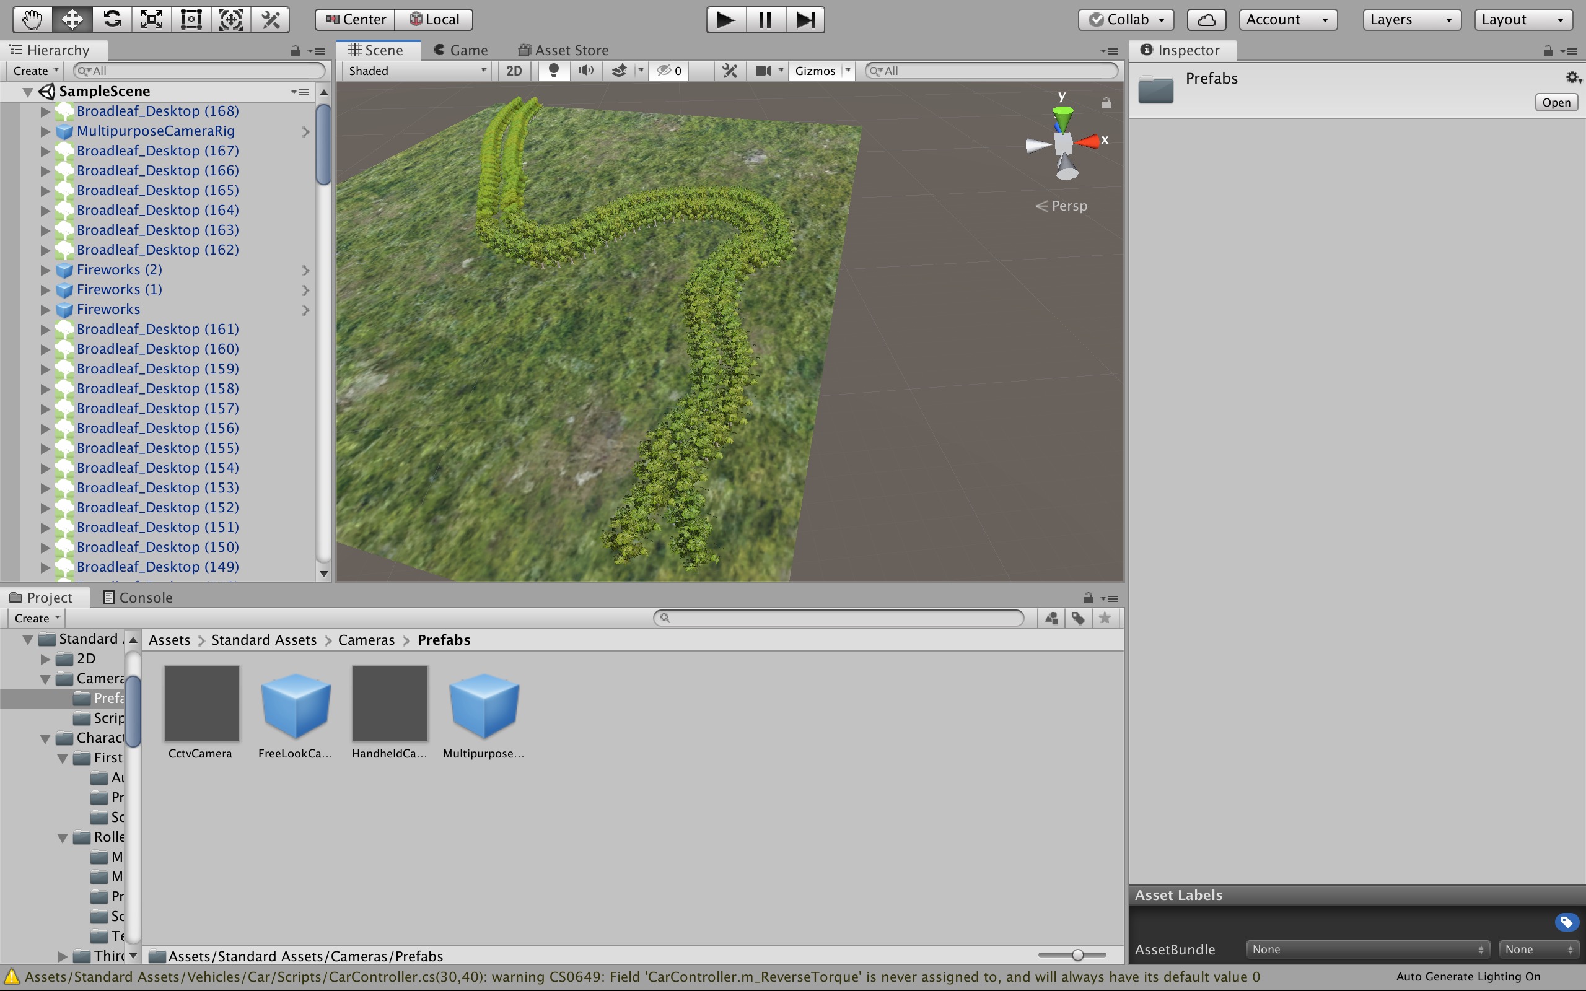Adjust the project icon size slider
1586x991 pixels.
click(1077, 955)
